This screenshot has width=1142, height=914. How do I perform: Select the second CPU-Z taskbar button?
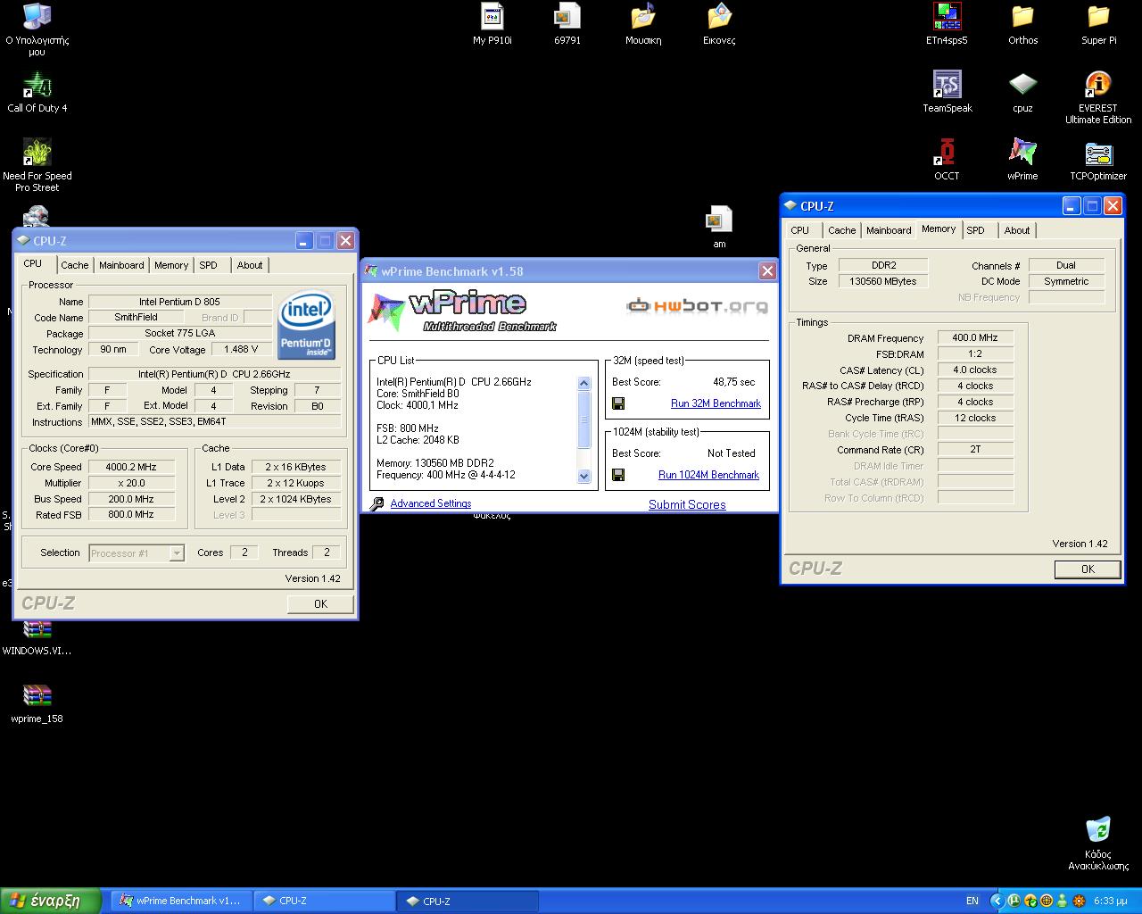click(x=467, y=901)
